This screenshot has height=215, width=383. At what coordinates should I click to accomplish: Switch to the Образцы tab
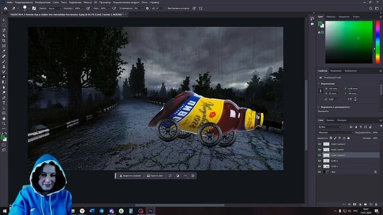(331, 17)
